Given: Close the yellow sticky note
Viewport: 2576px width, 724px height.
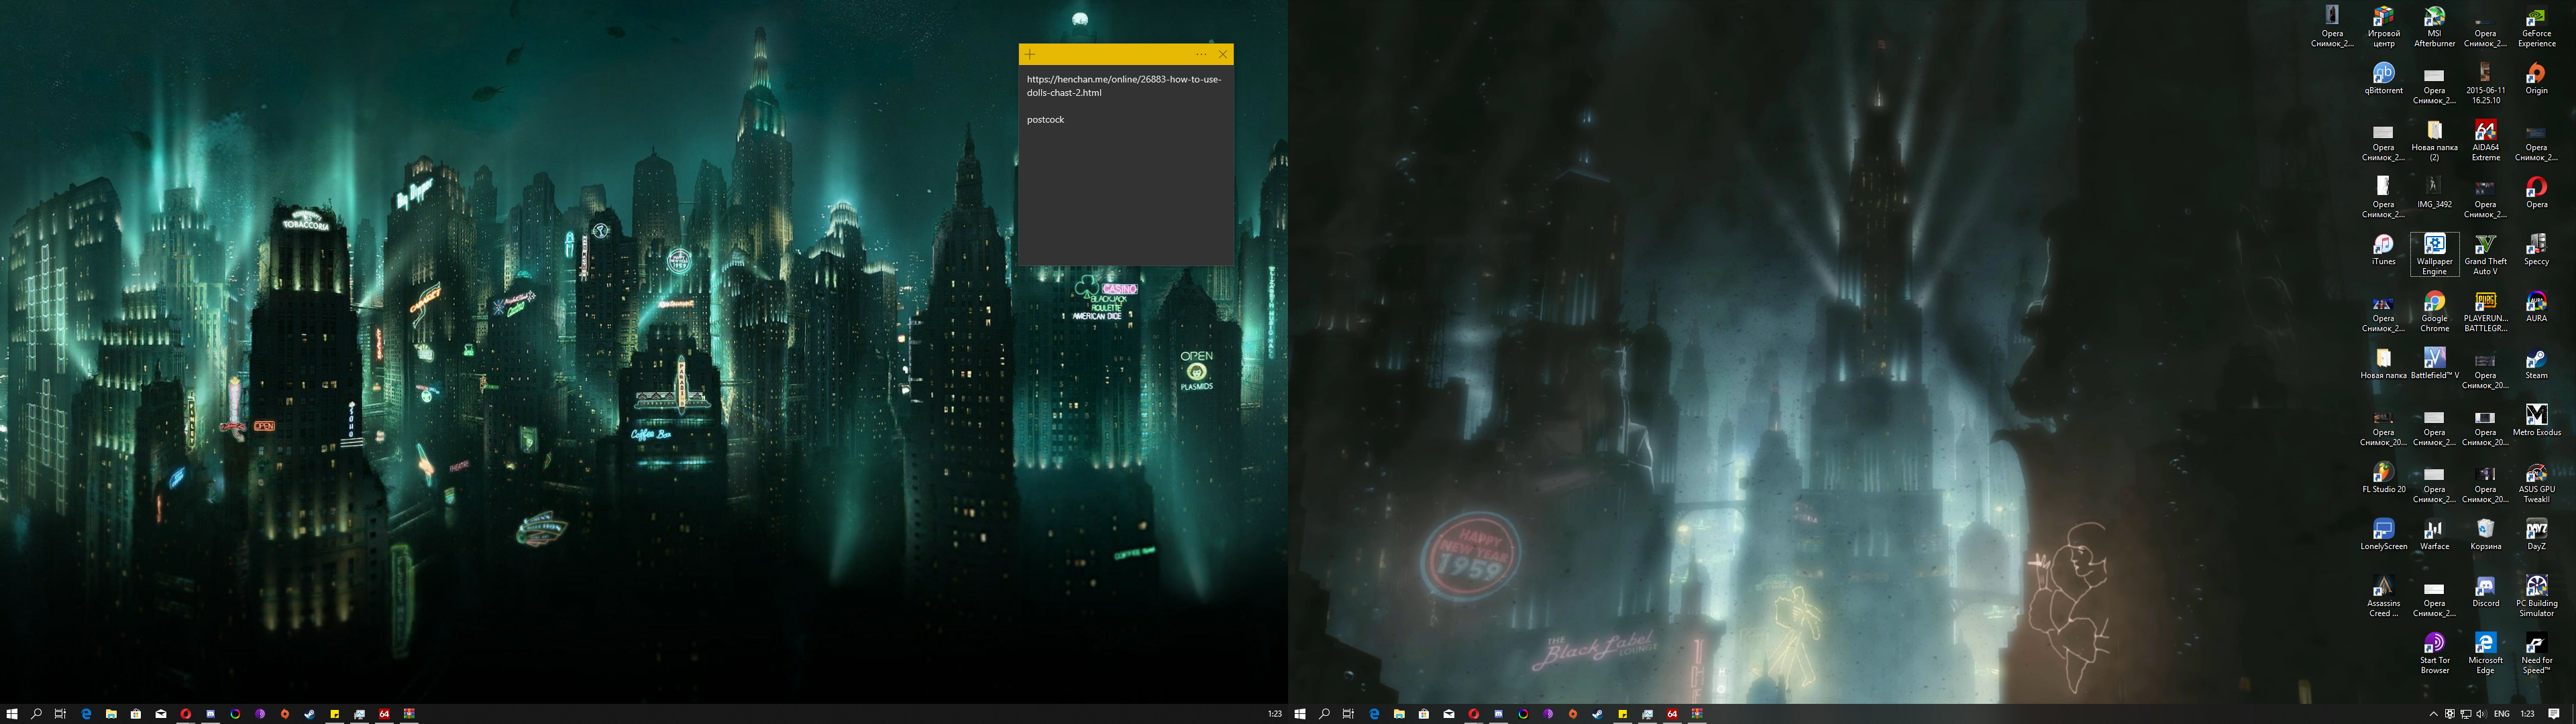Looking at the screenshot, I should tap(1222, 54).
